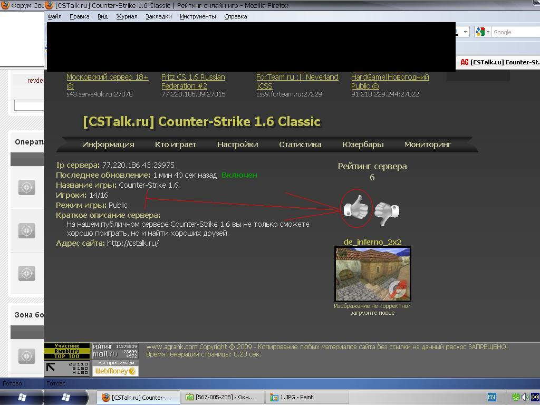The height and width of the screenshot is (405, 540).
Task: Click the EN language indicator in tray
Action: (491, 397)
